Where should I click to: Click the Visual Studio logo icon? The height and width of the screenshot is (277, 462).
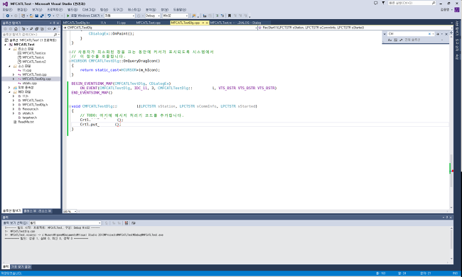[5, 4]
